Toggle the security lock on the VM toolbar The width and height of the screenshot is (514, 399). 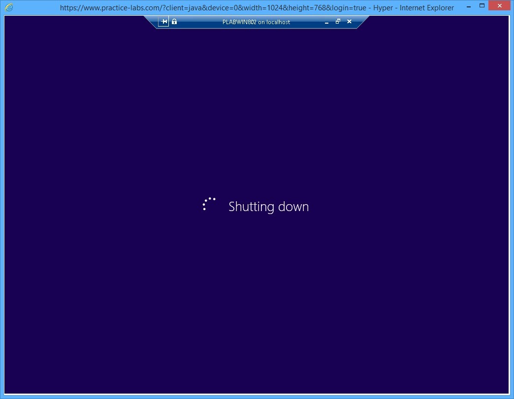coord(174,21)
